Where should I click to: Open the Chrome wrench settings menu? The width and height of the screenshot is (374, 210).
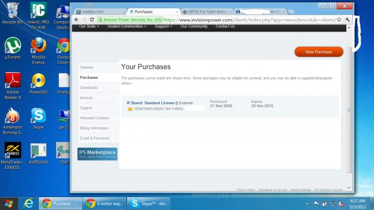(347, 20)
